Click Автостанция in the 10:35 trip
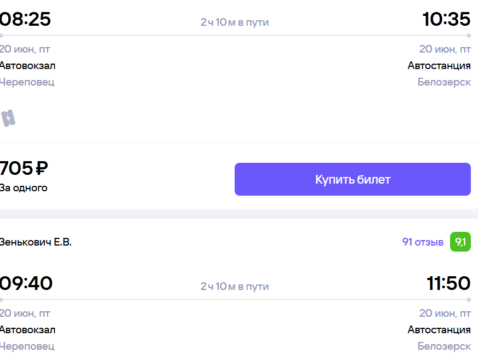 [x=439, y=66]
